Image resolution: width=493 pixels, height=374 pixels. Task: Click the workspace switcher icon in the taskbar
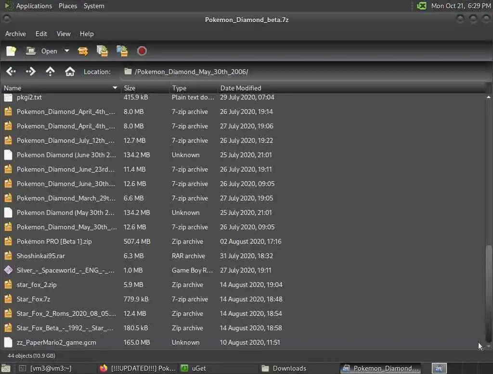(439, 368)
